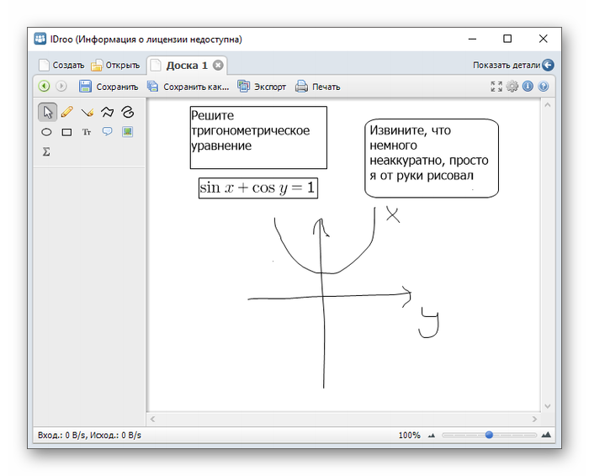The height and width of the screenshot is (476, 589).
Task: Close the Доска 1 tab
Action: pyautogui.click(x=218, y=66)
